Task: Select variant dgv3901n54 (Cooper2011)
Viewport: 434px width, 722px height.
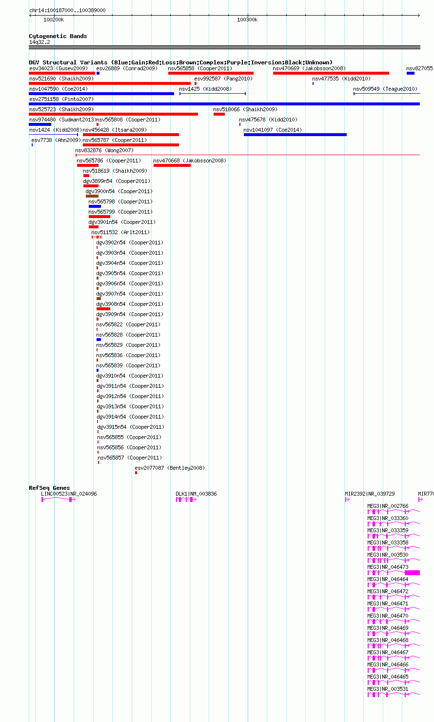Action: [122, 222]
